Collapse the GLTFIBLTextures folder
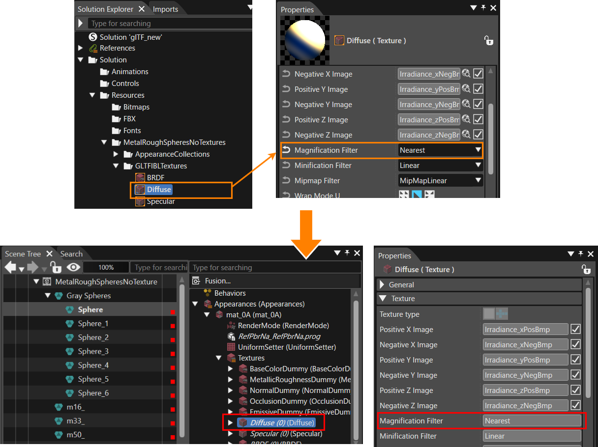The width and height of the screenshot is (598, 447). click(116, 166)
